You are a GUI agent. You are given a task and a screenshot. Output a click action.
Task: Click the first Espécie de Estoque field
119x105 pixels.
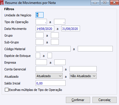pos(38,55)
